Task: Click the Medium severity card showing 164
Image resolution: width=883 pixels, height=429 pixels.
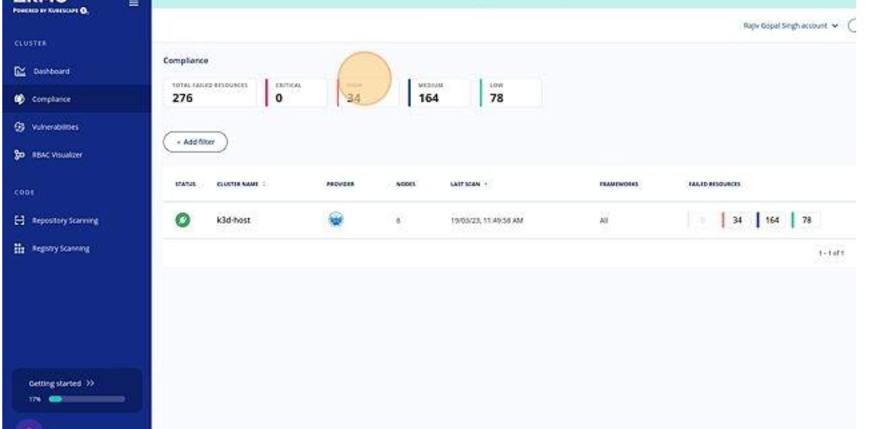Action: [438, 92]
